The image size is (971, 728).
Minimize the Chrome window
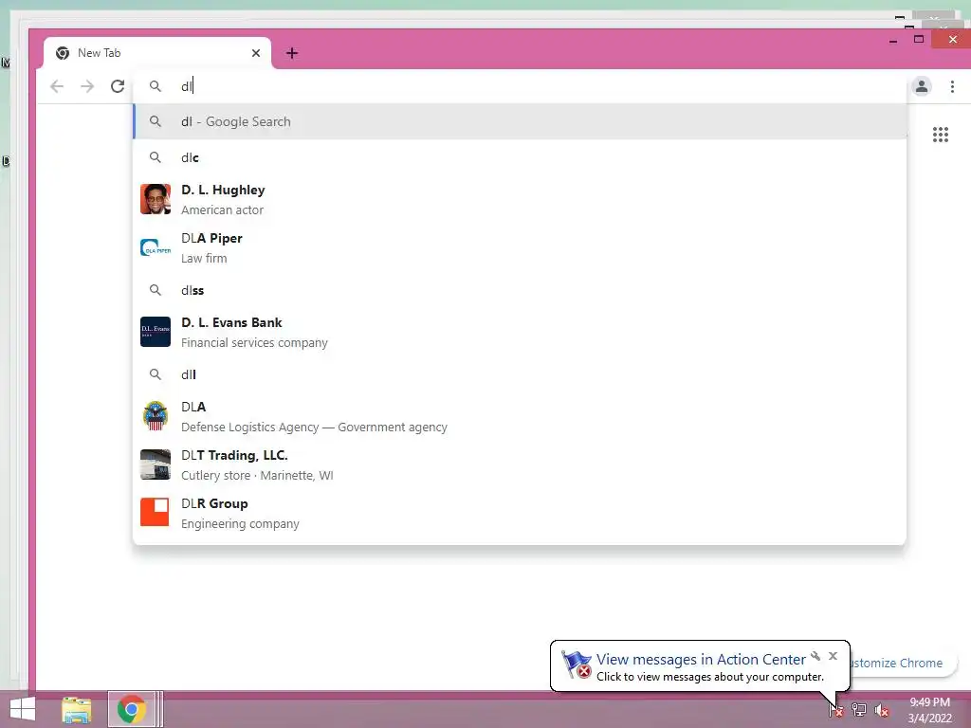click(893, 40)
